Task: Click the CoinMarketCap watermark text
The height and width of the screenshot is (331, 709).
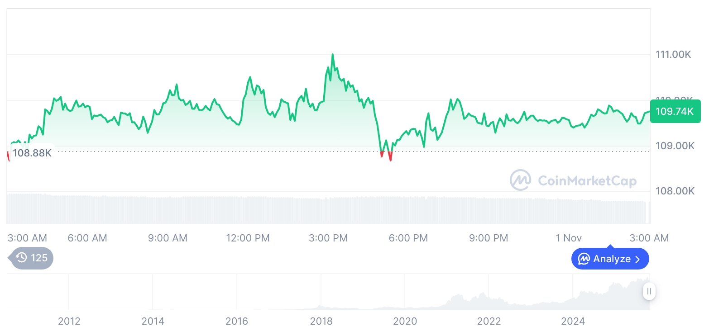Action: point(587,181)
